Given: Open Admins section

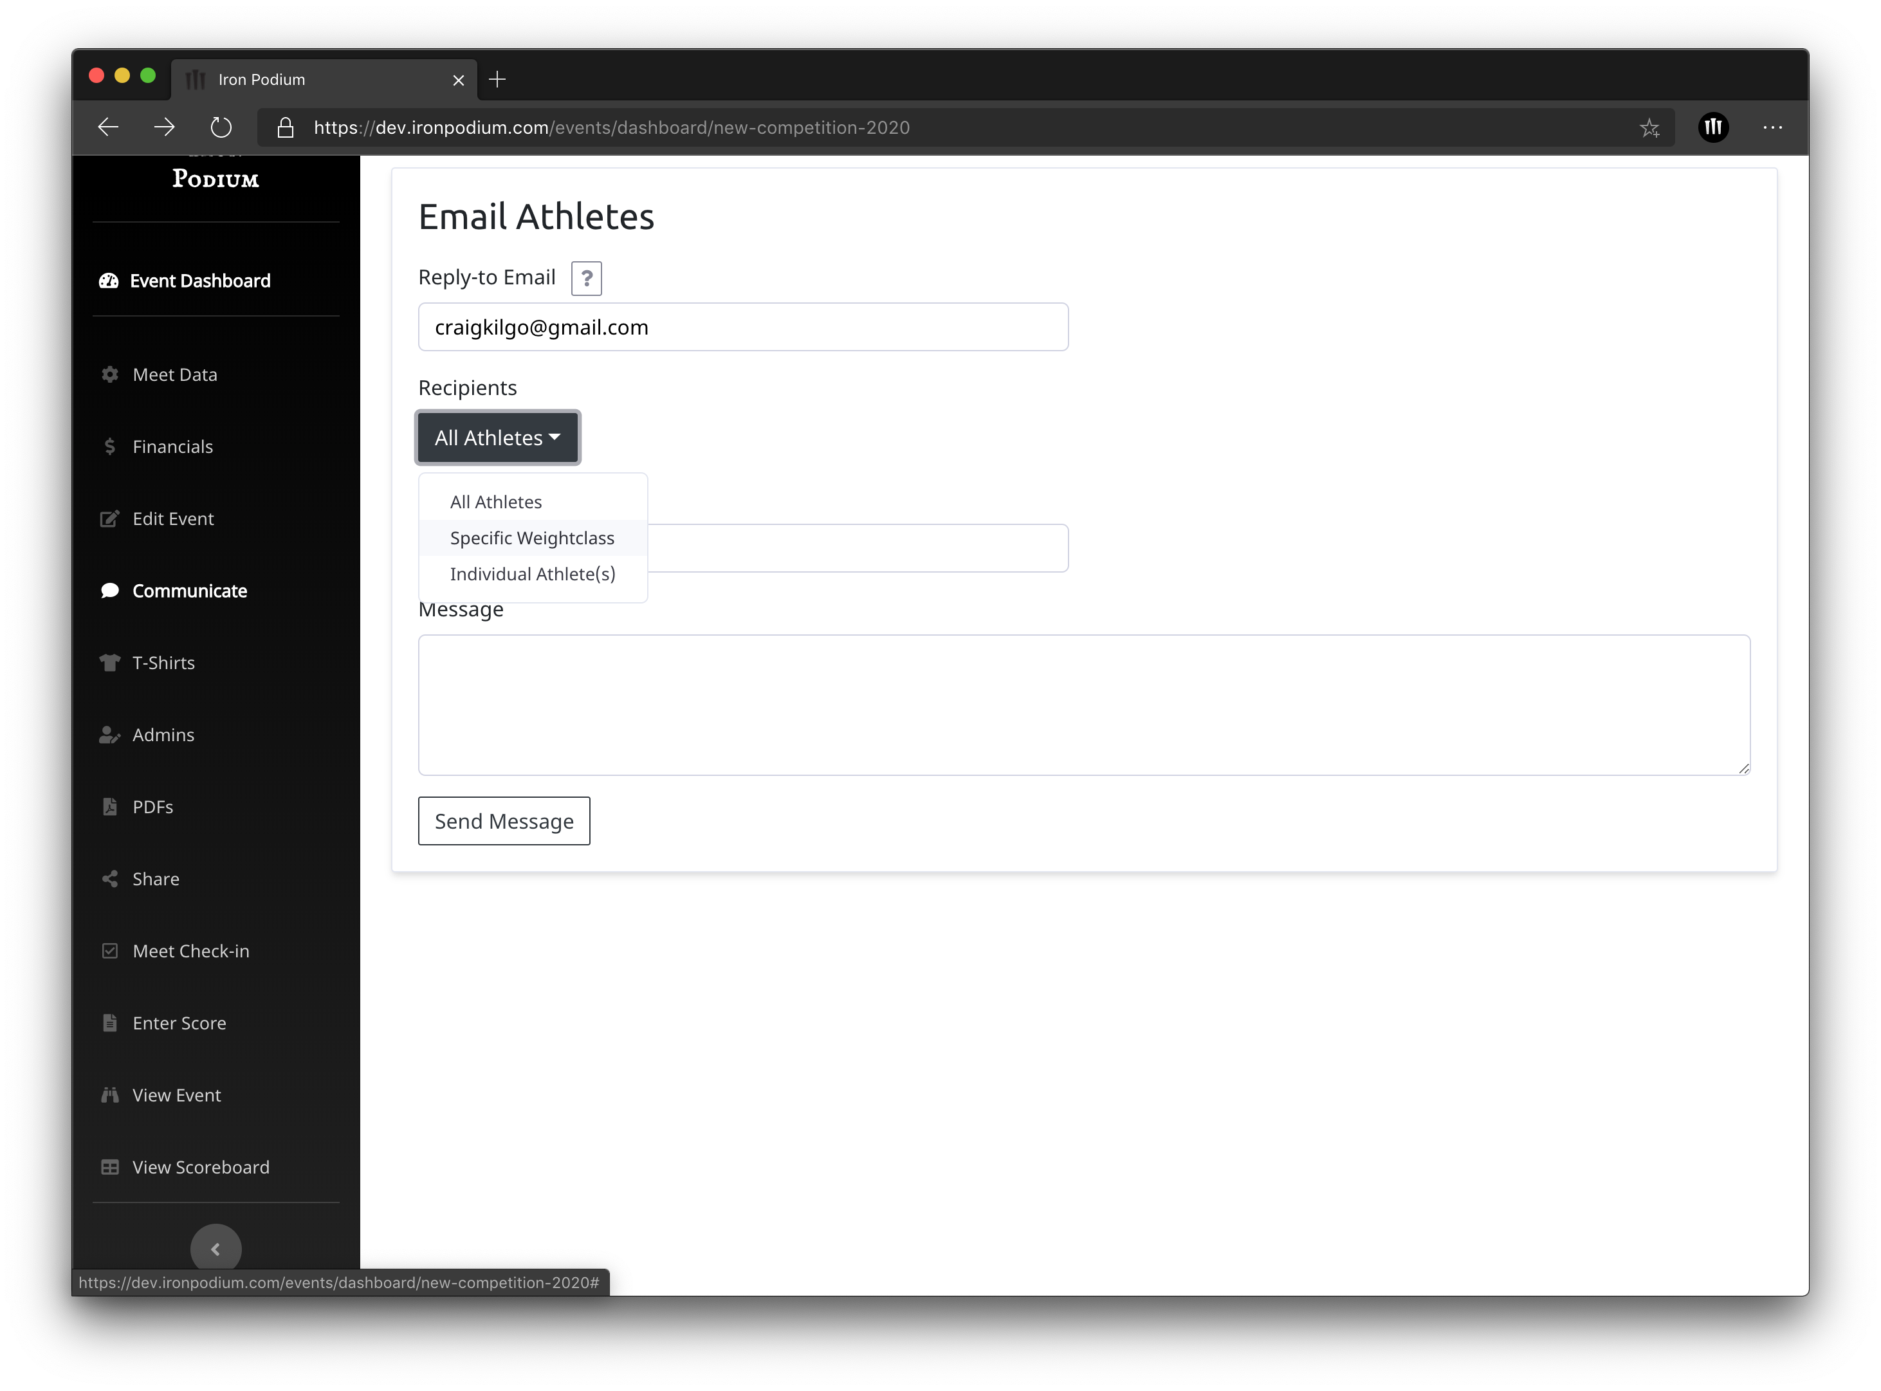Looking at the screenshot, I should (163, 735).
